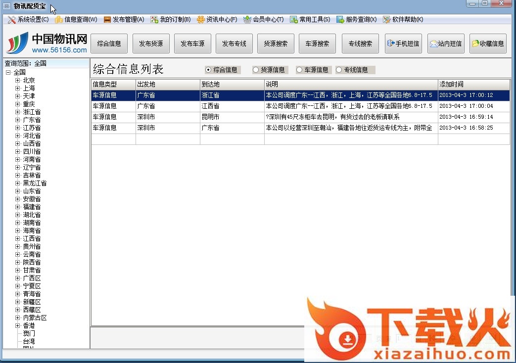Viewport: 516px width, 363px height.
Task: Select the 货源信息 radio button
Action: (x=256, y=70)
